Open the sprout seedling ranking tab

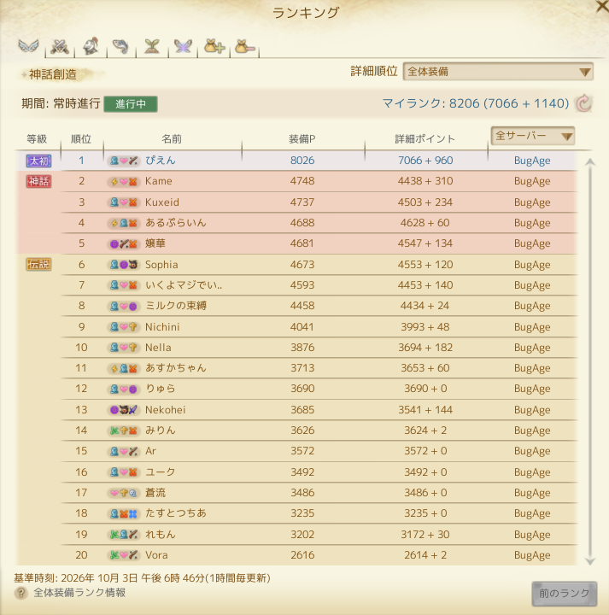point(152,47)
